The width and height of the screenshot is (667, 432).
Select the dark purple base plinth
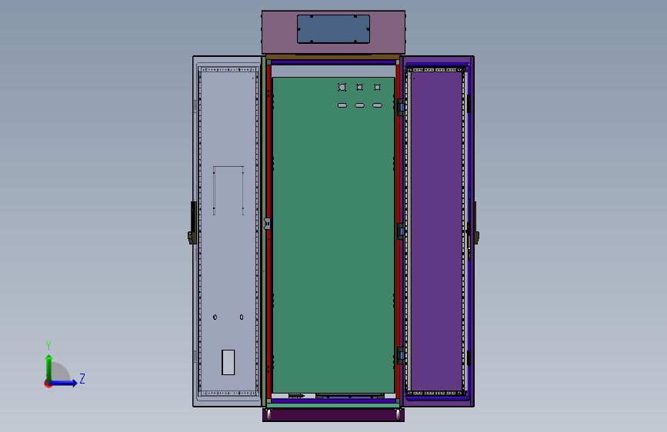[334, 415]
